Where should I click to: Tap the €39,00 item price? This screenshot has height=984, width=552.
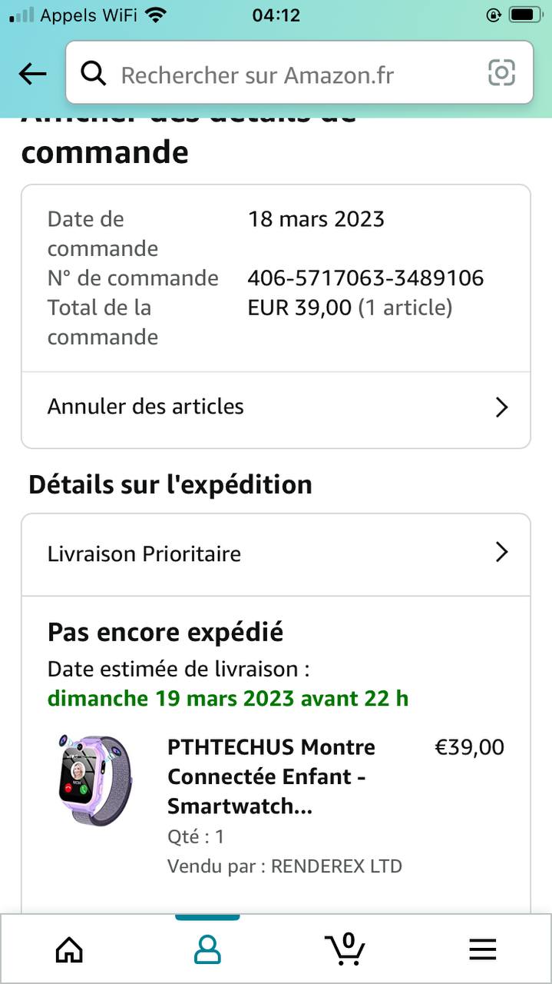coord(470,747)
